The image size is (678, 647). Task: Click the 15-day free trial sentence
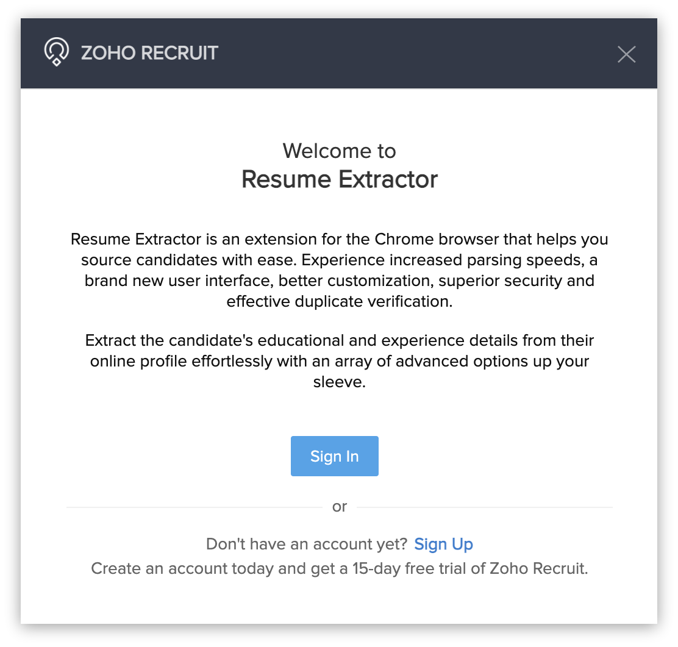[x=339, y=569]
